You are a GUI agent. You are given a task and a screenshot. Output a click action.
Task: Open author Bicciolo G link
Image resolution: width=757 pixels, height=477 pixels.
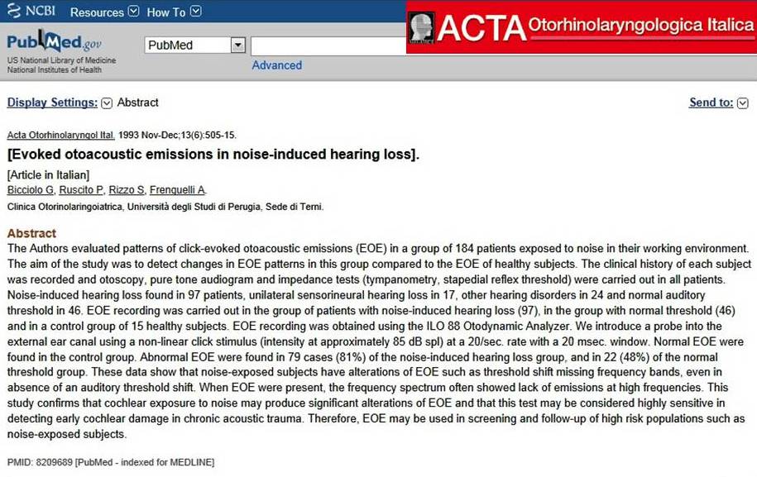click(31, 190)
